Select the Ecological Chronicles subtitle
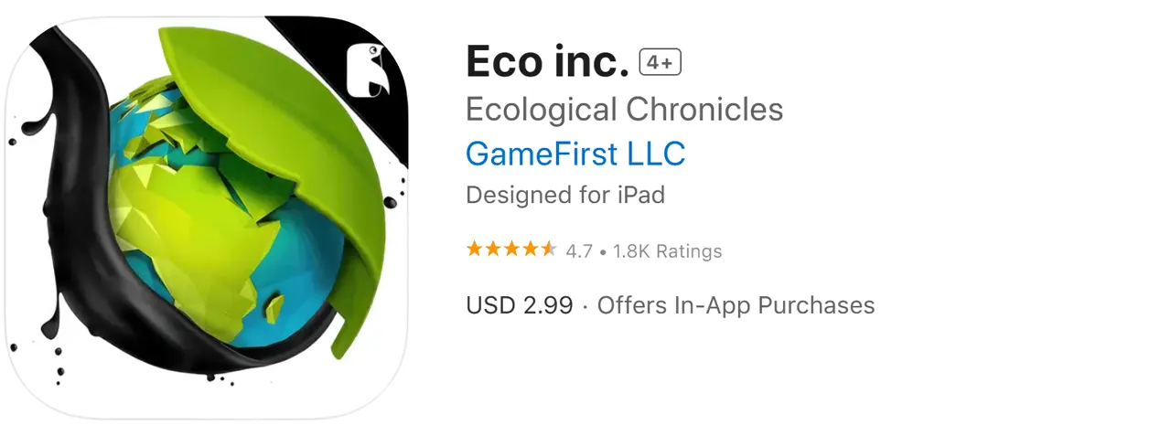The height and width of the screenshot is (436, 1171). pos(625,110)
